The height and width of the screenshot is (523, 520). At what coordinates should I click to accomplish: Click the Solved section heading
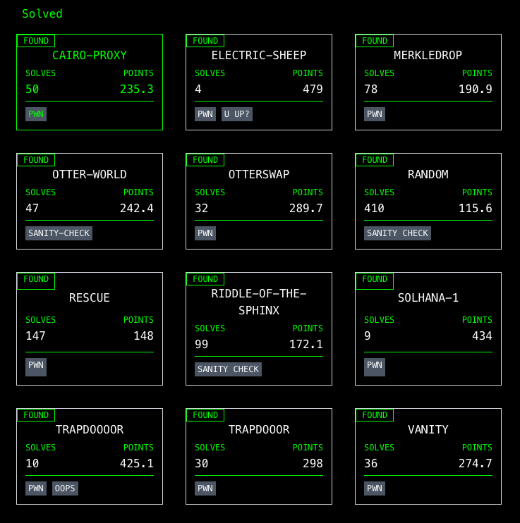[x=42, y=13]
